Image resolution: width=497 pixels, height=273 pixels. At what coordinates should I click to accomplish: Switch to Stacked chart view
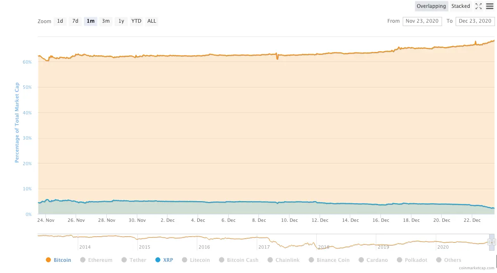(x=461, y=6)
